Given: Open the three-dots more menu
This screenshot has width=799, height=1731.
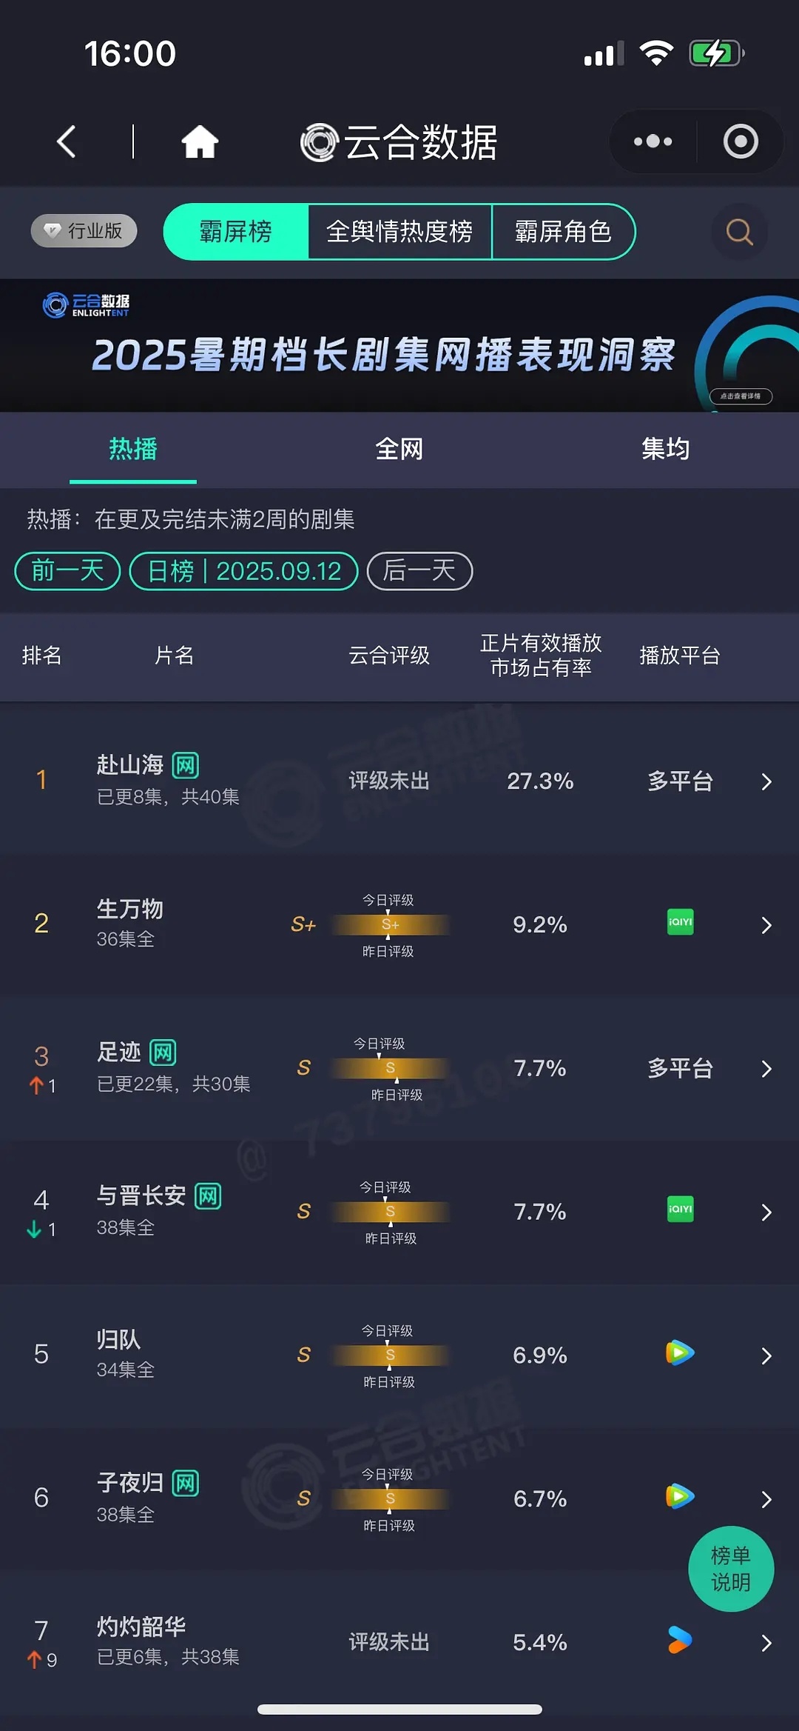Looking at the screenshot, I should click(x=653, y=141).
